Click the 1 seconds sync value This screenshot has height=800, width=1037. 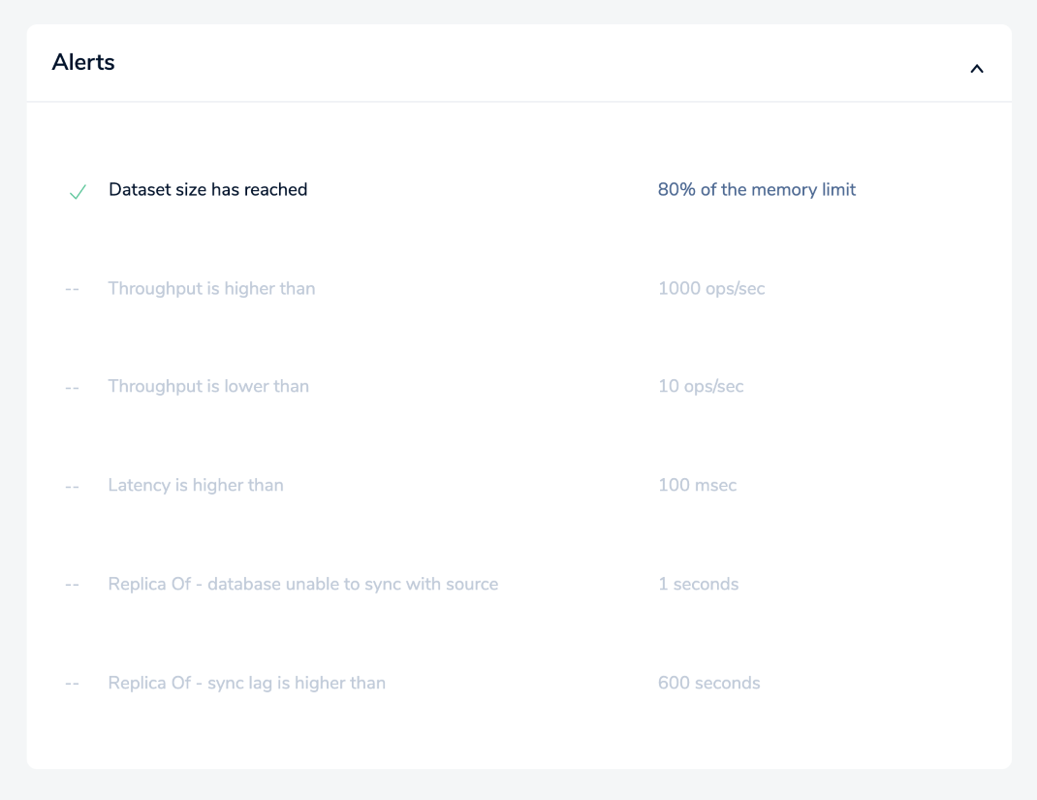click(698, 585)
